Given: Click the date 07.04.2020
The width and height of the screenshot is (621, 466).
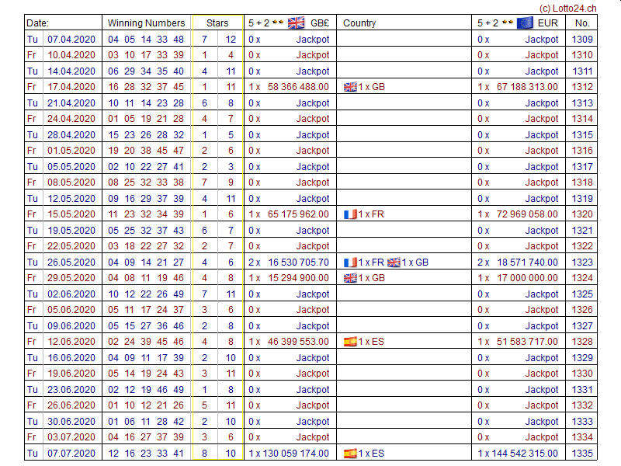Looking at the screenshot, I should pyautogui.click(x=71, y=39).
